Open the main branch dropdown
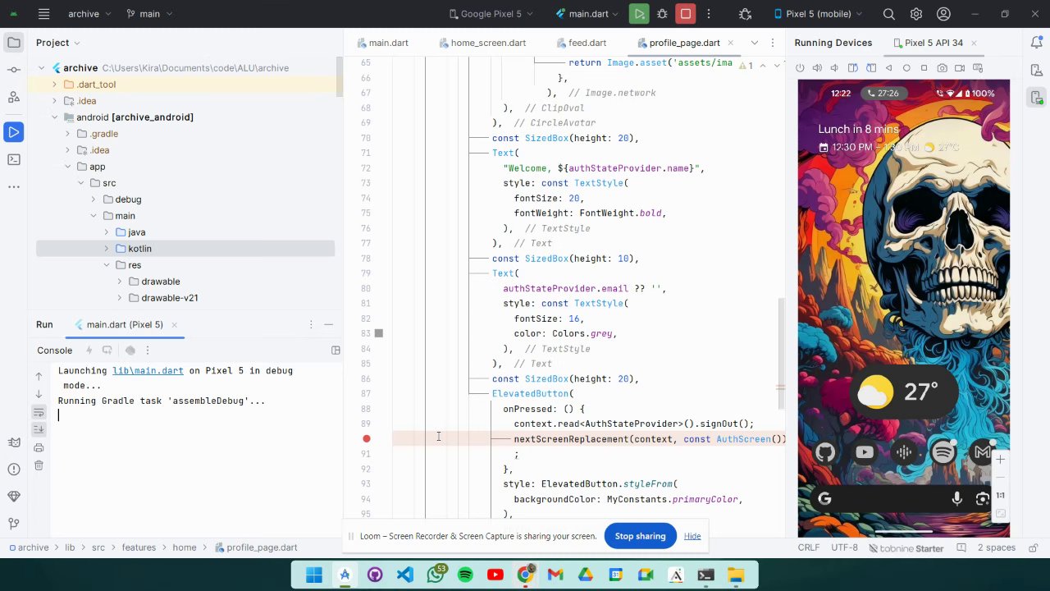 [148, 14]
